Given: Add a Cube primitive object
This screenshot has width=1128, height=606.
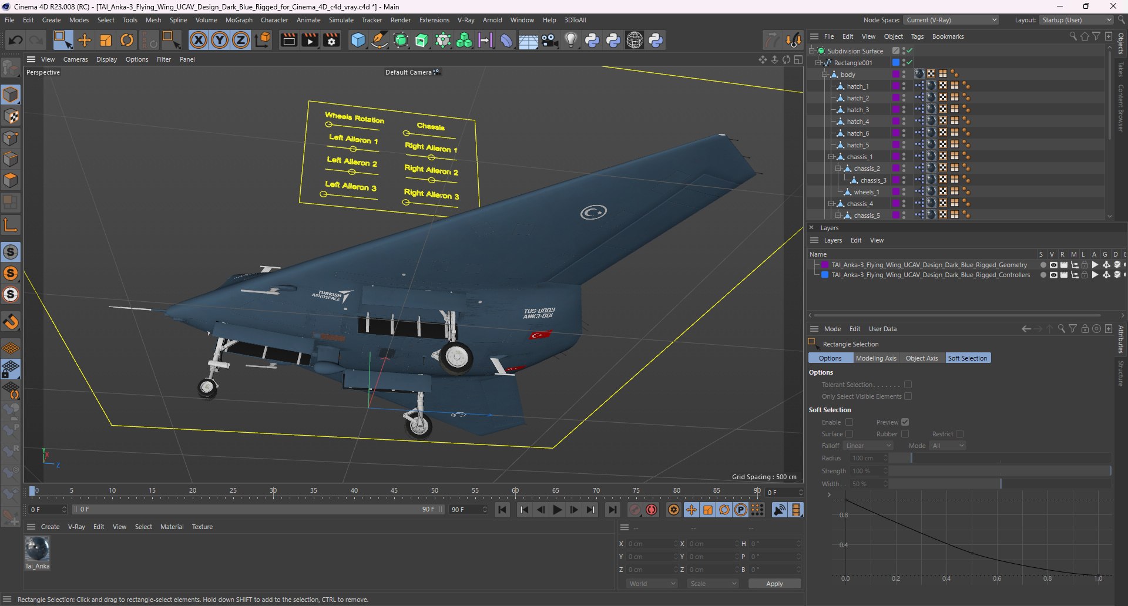Looking at the screenshot, I should (358, 40).
